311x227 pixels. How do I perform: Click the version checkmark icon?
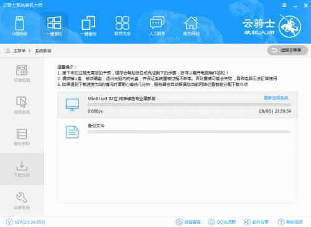[9, 222]
